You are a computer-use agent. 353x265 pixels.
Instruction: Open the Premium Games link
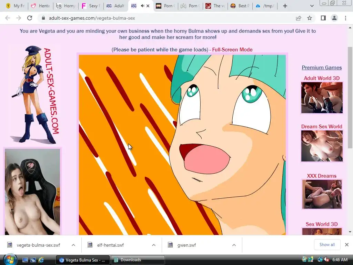[322, 68]
